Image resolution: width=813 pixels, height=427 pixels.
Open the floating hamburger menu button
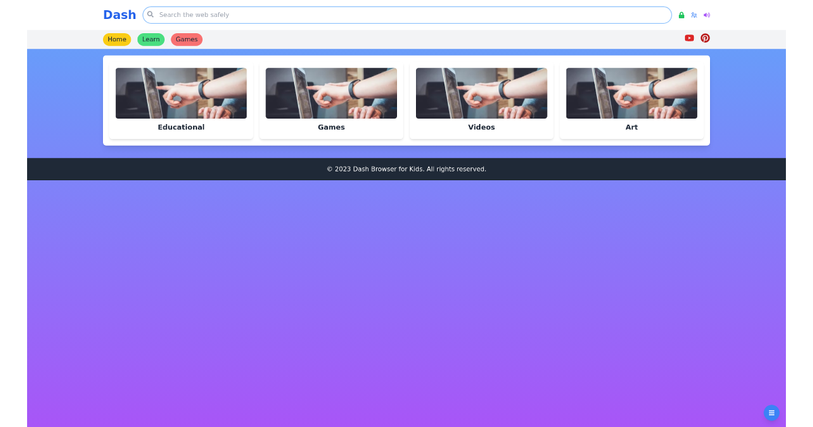point(771,413)
